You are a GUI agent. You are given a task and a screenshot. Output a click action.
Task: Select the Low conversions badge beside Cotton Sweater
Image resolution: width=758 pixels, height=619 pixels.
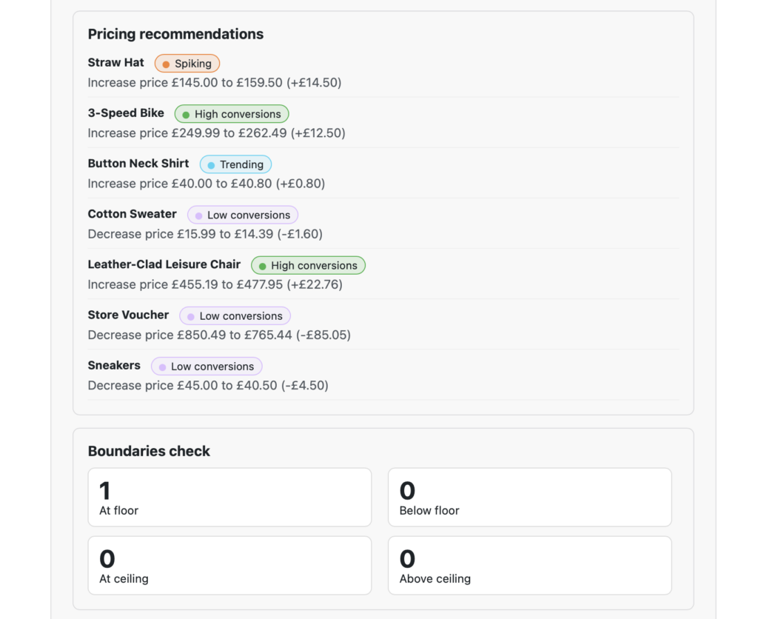click(242, 215)
